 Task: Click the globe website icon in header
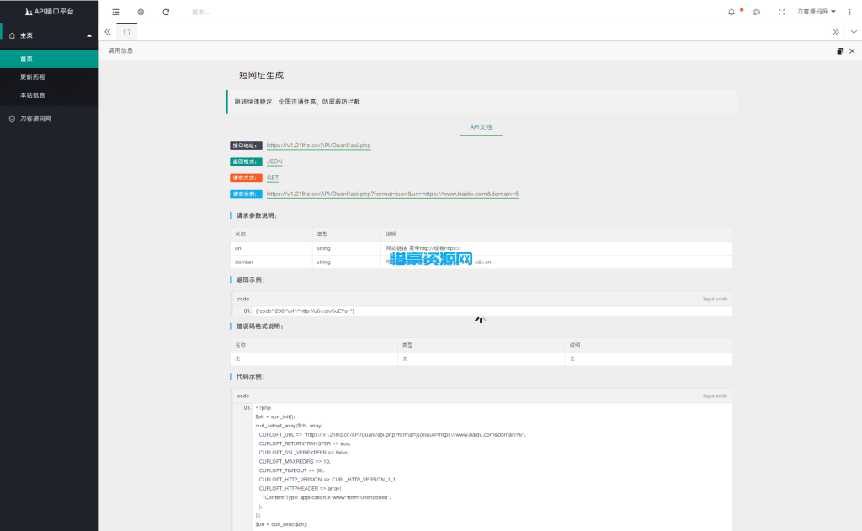pos(141,12)
